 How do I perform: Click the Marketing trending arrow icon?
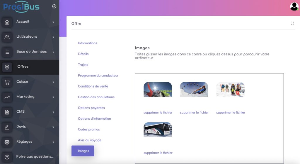click(x=7, y=97)
